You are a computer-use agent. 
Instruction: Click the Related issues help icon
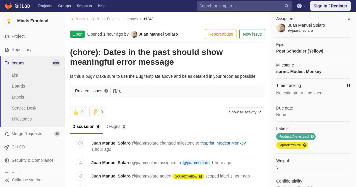click(106, 91)
